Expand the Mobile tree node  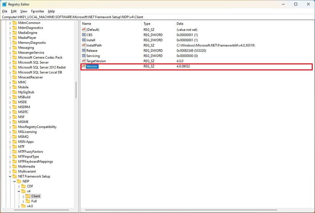click(x=10, y=87)
